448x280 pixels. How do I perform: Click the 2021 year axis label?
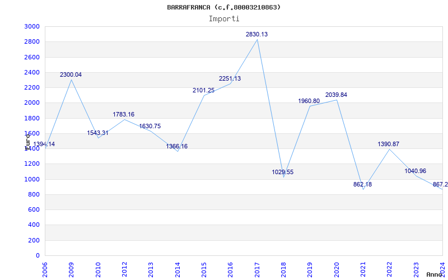point(363,270)
